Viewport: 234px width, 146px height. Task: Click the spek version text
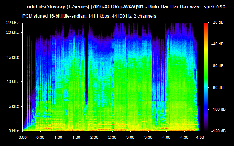214,7
